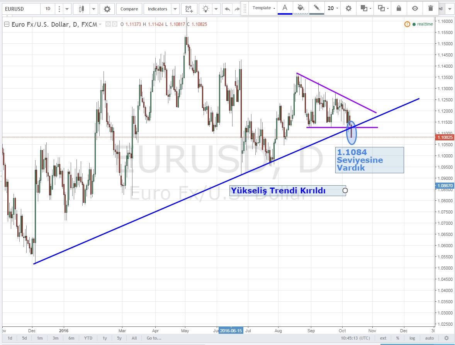
Task: Switch to YTD time range
Action: click(x=88, y=338)
